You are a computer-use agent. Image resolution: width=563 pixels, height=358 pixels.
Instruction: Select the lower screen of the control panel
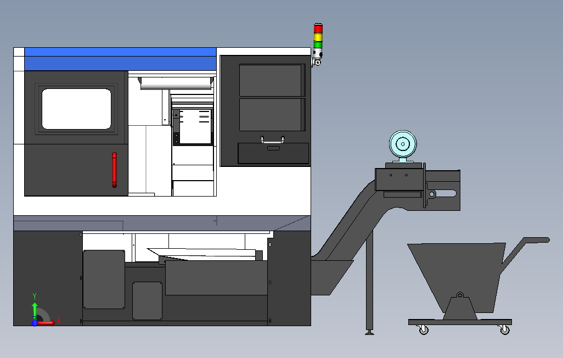pos(272,115)
